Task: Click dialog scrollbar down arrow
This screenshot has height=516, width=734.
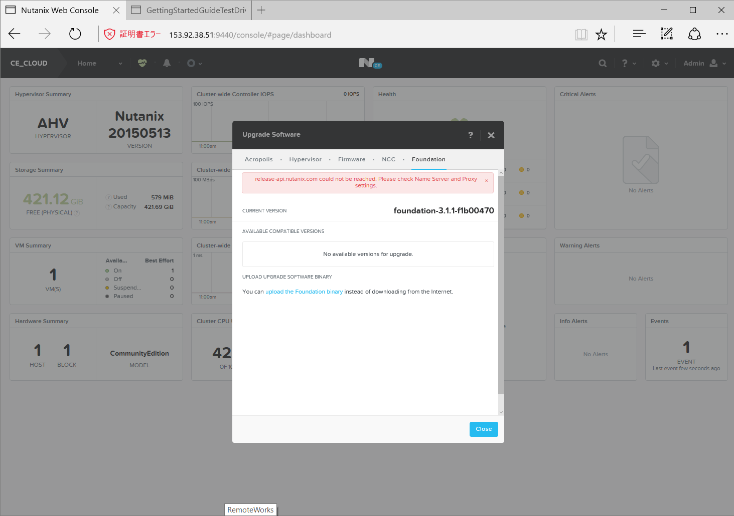Action: 501,412
